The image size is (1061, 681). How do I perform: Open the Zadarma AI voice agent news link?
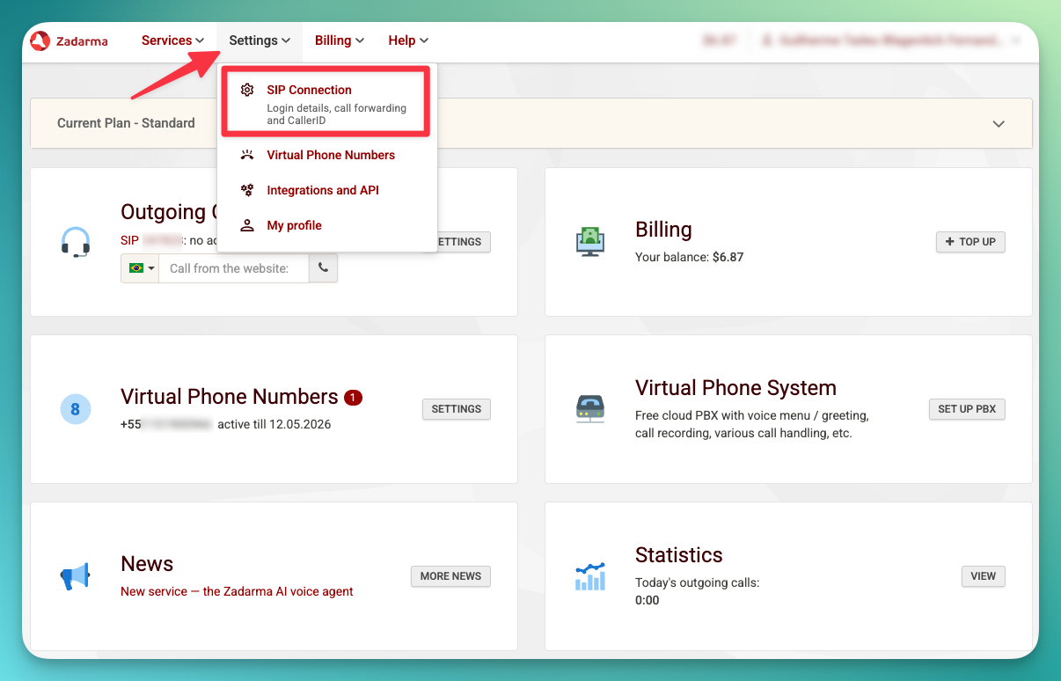[x=237, y=591]
